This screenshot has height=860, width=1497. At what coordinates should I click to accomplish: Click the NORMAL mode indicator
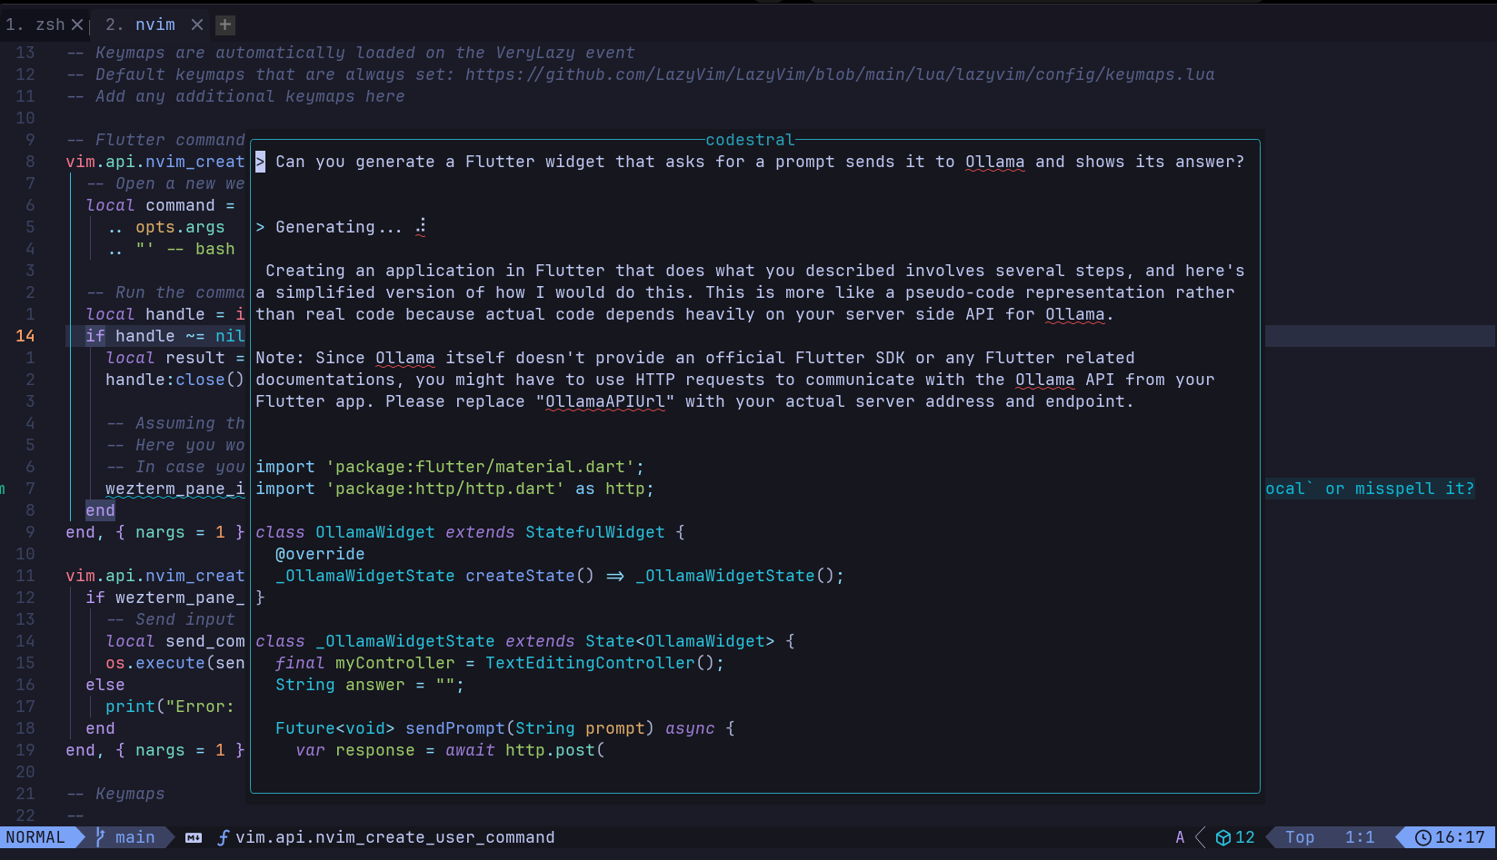36,837
